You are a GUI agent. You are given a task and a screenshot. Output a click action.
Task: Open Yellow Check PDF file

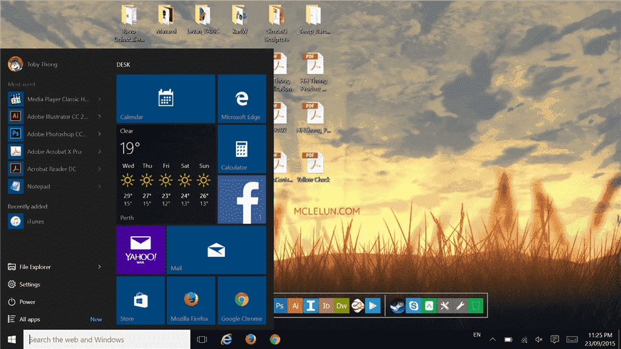(x=314, y=167)
